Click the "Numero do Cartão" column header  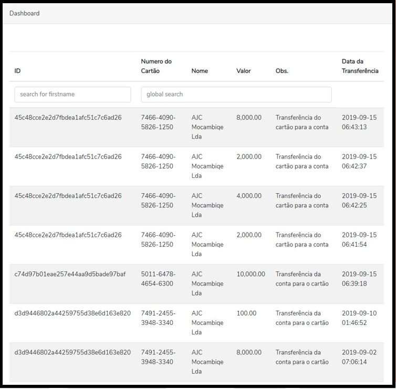(x=157, y=66)
